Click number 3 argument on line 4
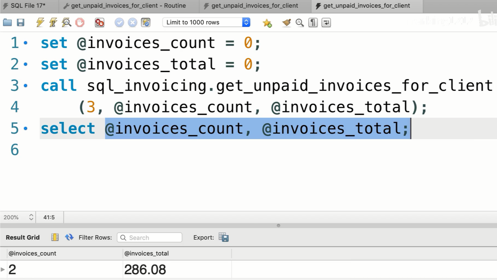Image resolution: width=497 pixels, height=280 pixels. coord(91,107)
